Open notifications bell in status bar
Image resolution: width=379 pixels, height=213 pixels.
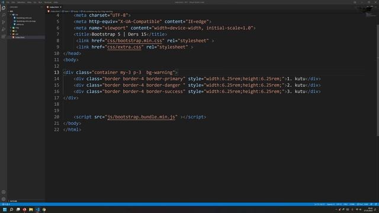tap(376, 204)
